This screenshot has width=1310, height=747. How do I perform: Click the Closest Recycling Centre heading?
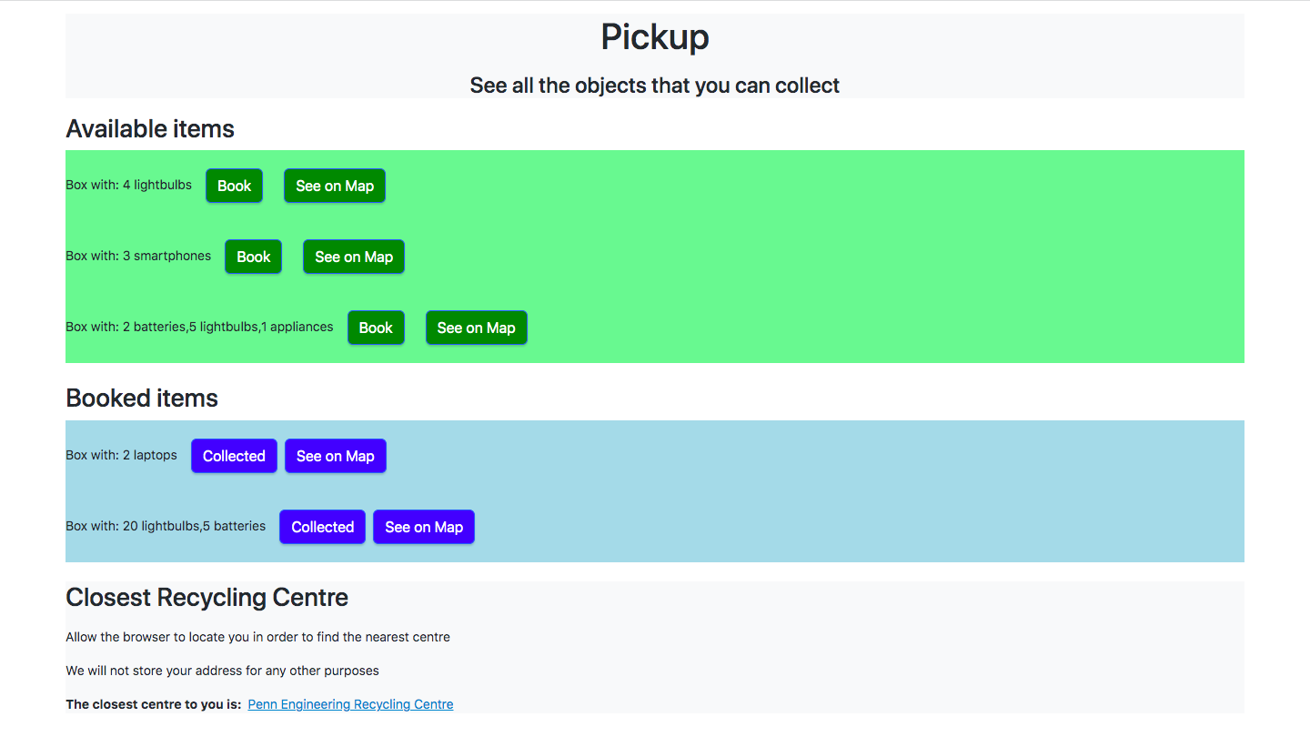click(207, 598)
